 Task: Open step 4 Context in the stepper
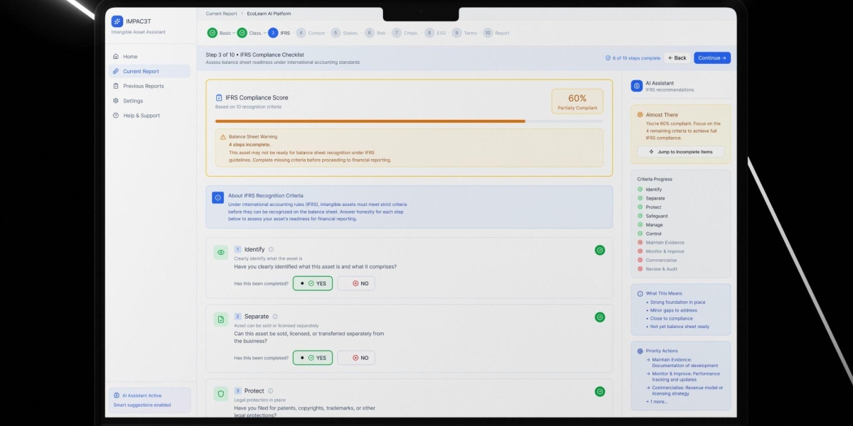(x=311, y=33)
